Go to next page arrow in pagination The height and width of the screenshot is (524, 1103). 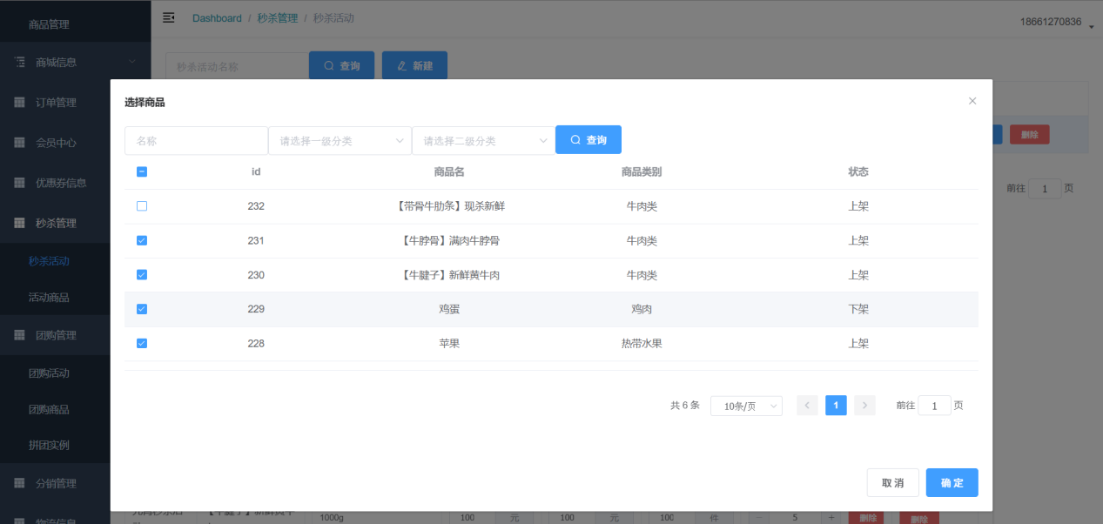point(864,406)
